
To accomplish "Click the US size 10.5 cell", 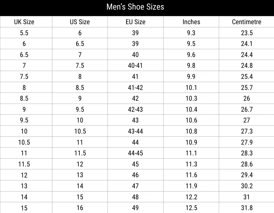I will pos(80,131).
